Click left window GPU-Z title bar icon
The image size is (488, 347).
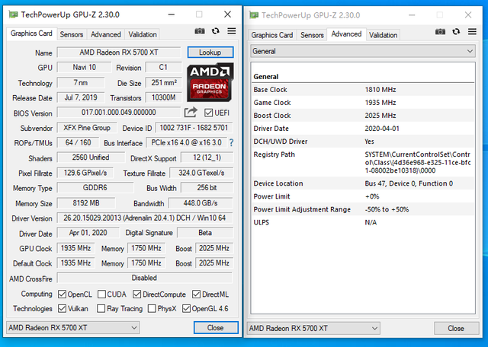coord(13,14)
